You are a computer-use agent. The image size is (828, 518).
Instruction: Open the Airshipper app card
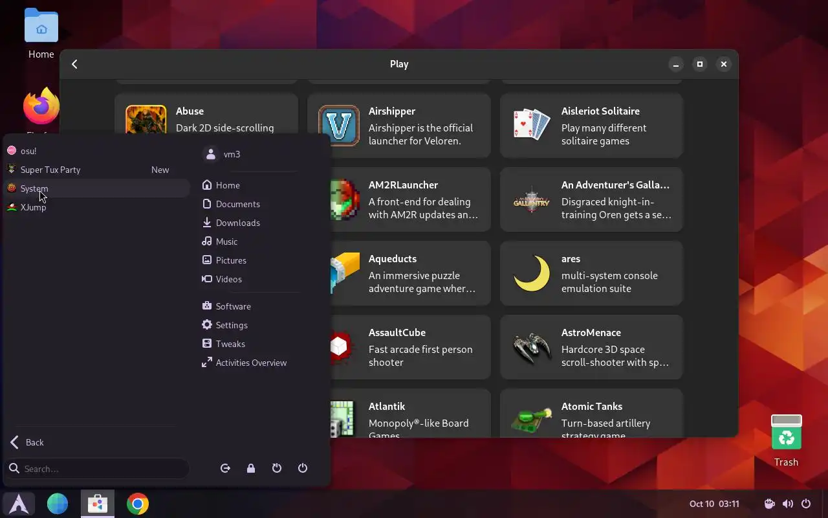(x=399, y=126)
